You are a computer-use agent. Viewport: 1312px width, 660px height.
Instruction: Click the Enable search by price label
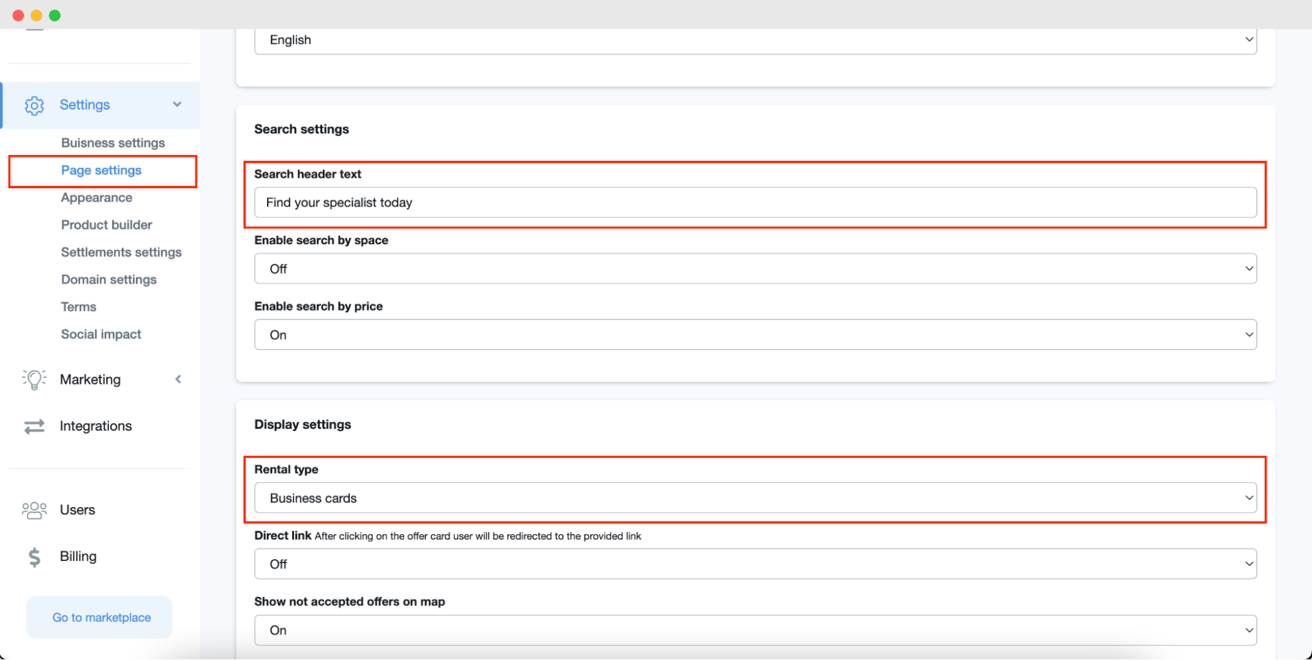point(318,306)
